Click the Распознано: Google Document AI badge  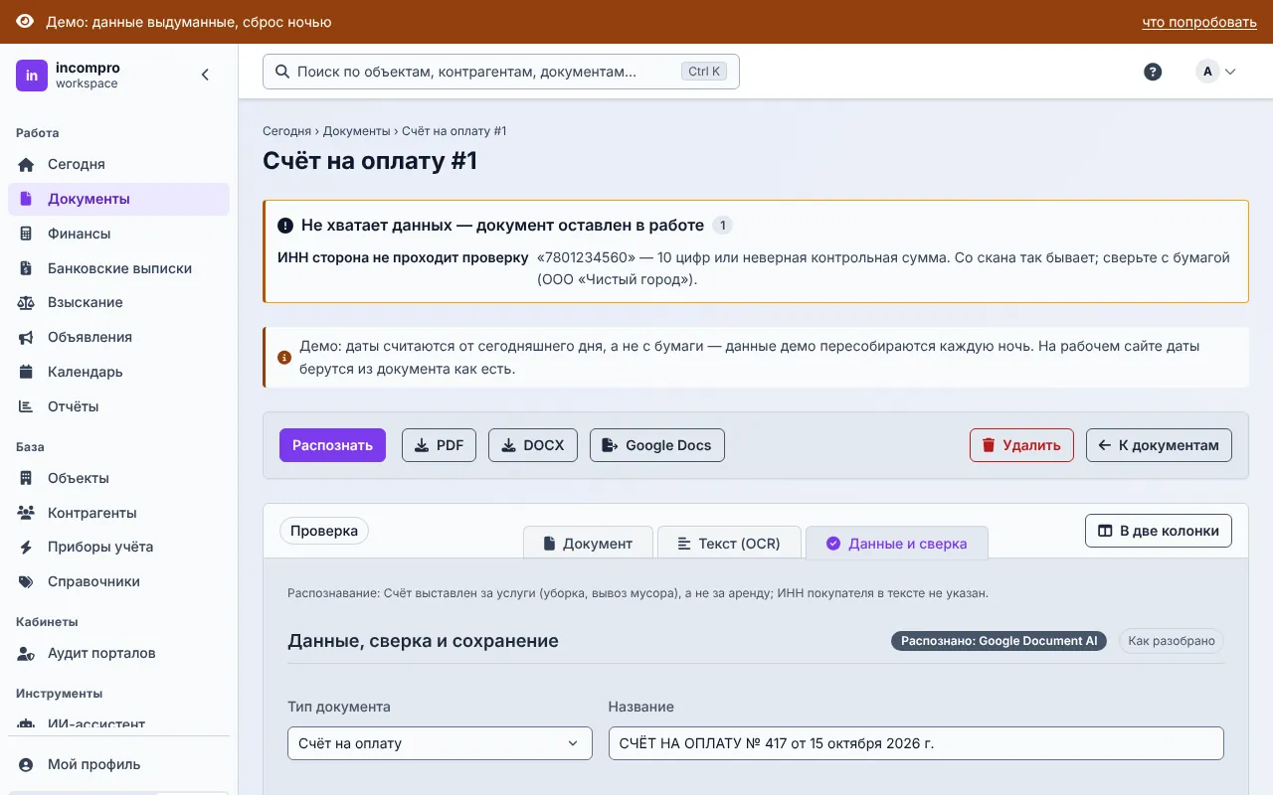(999, 641)
